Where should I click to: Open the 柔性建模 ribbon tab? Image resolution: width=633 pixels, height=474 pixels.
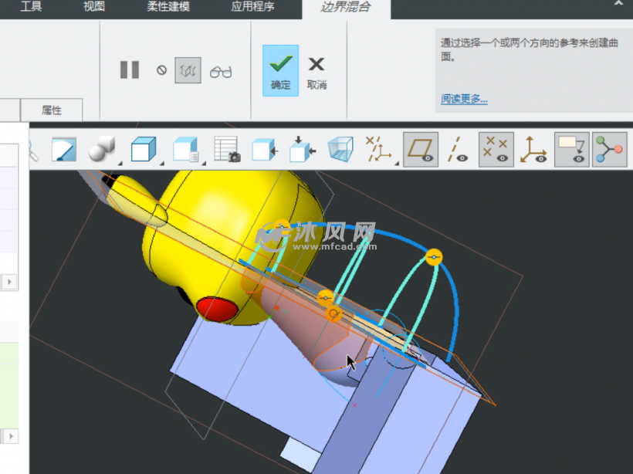[x=168, y=6]
